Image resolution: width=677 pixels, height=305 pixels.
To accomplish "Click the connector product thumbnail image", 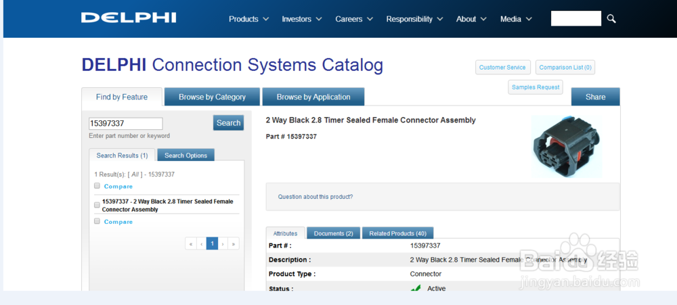I will pyautogui.click(x=567, y=146).
